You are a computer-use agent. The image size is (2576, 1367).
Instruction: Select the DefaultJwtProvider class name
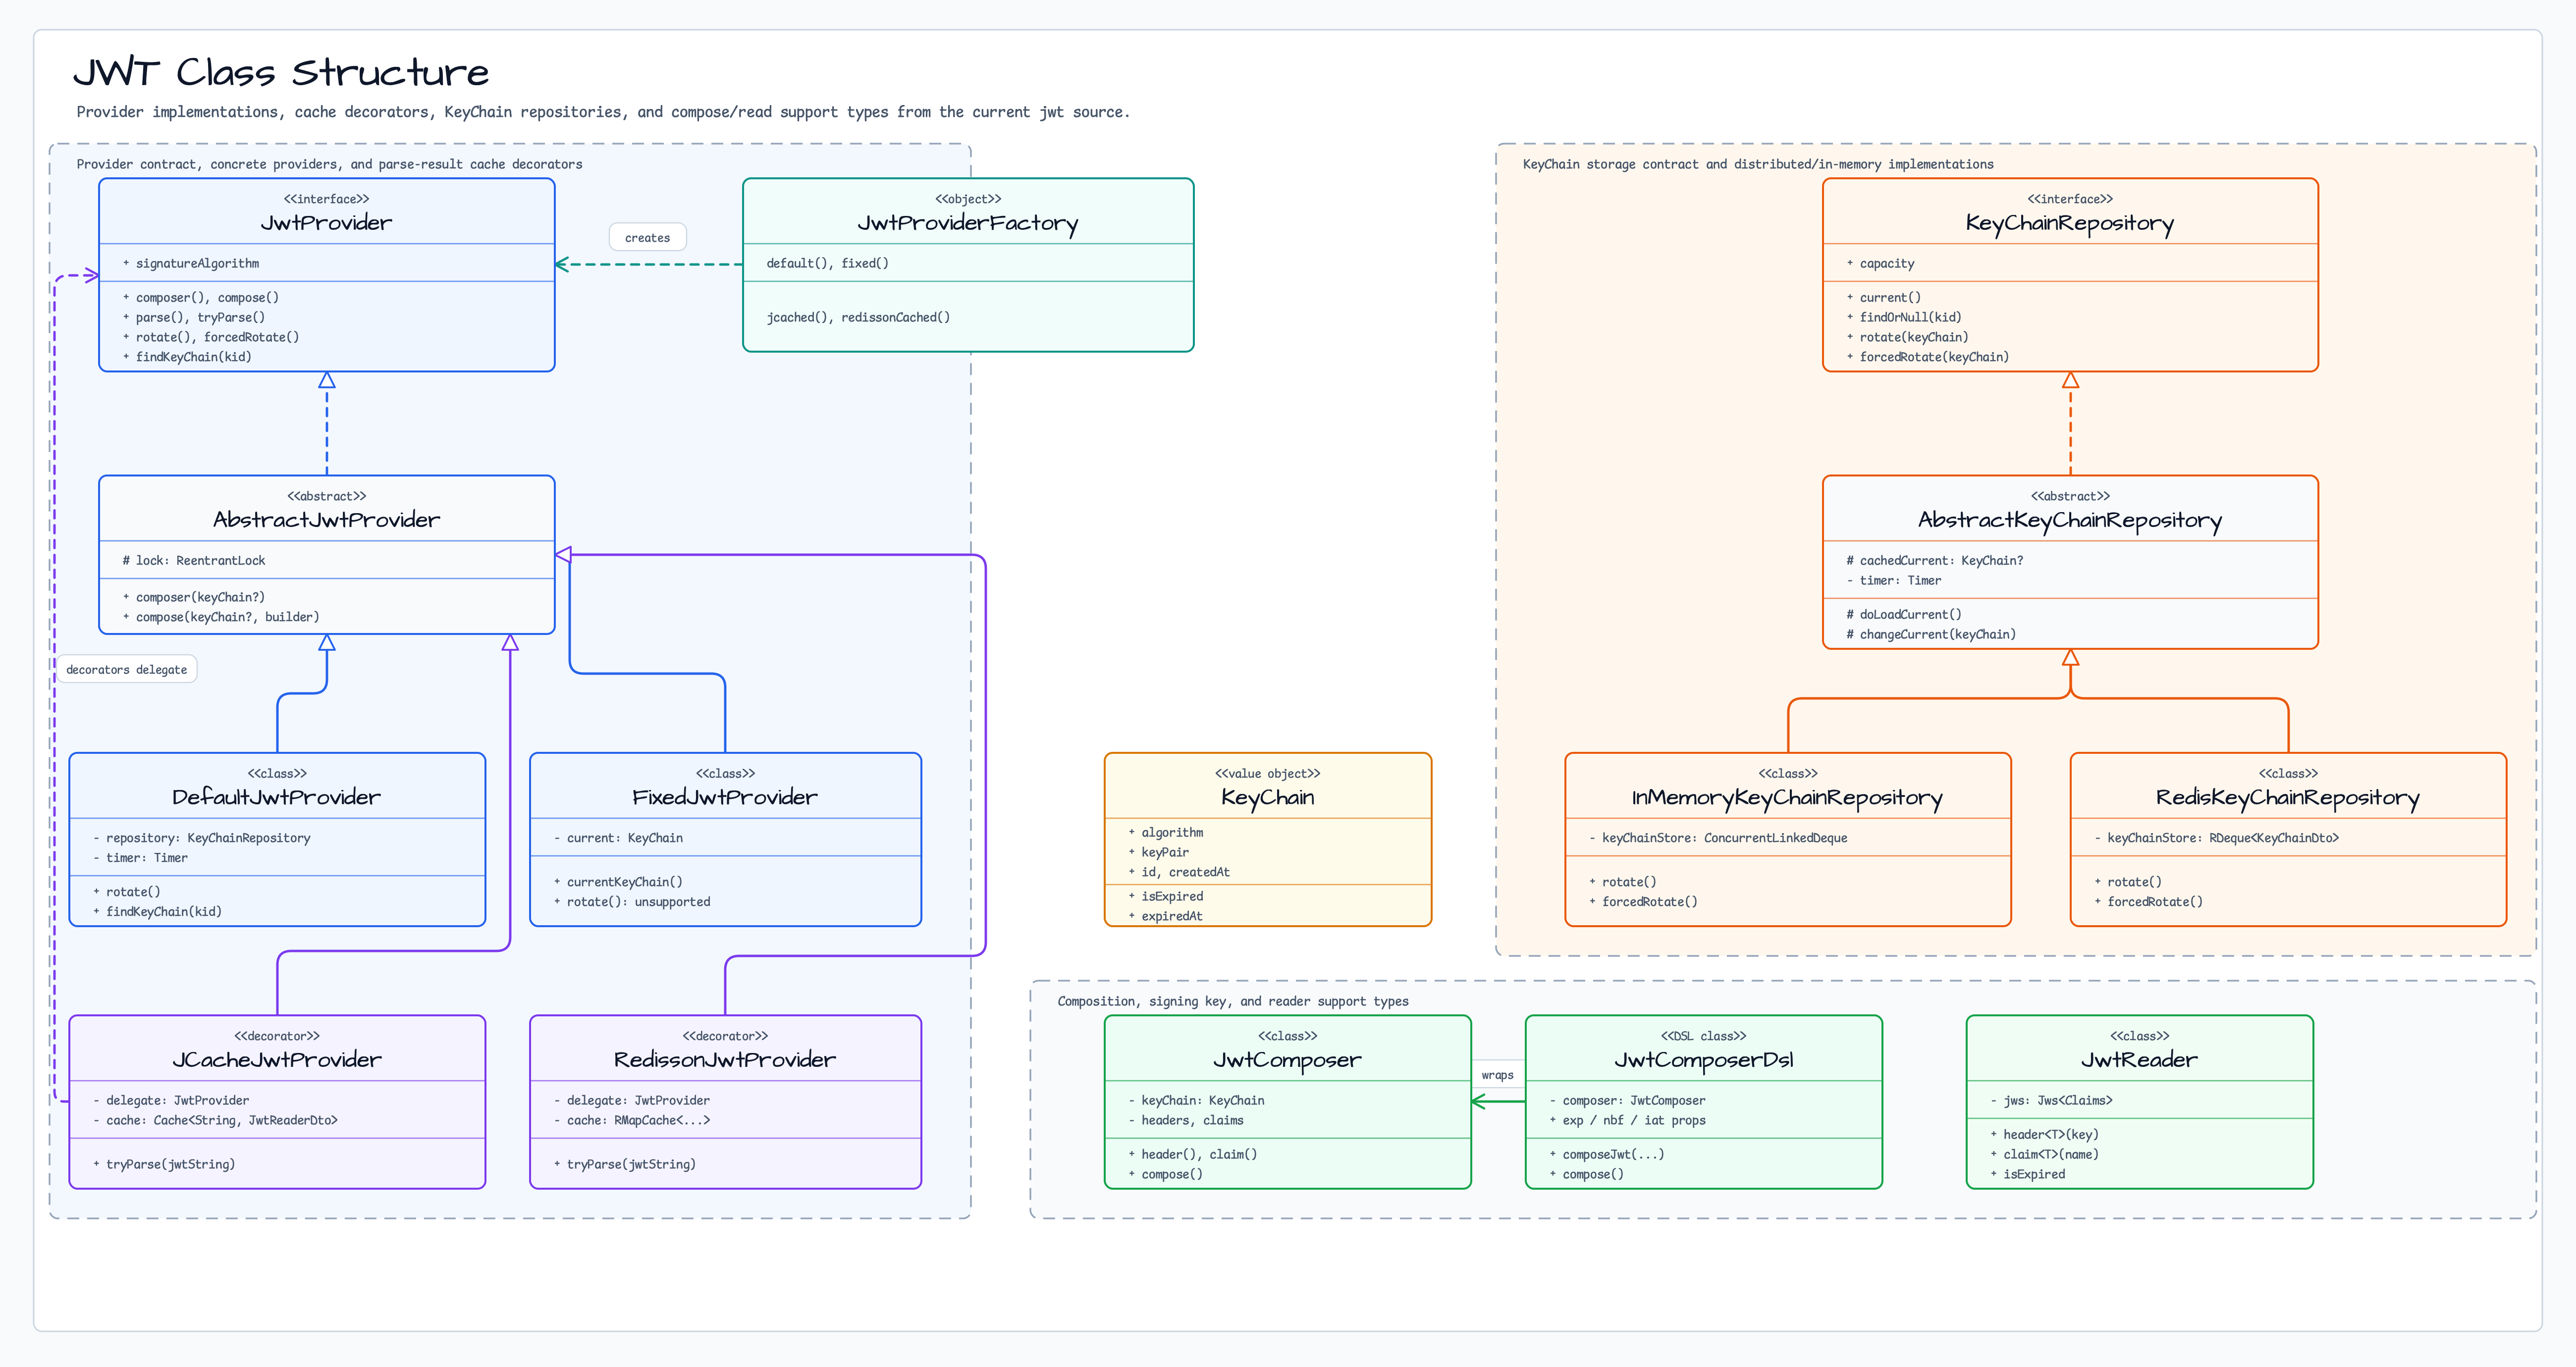277,797
